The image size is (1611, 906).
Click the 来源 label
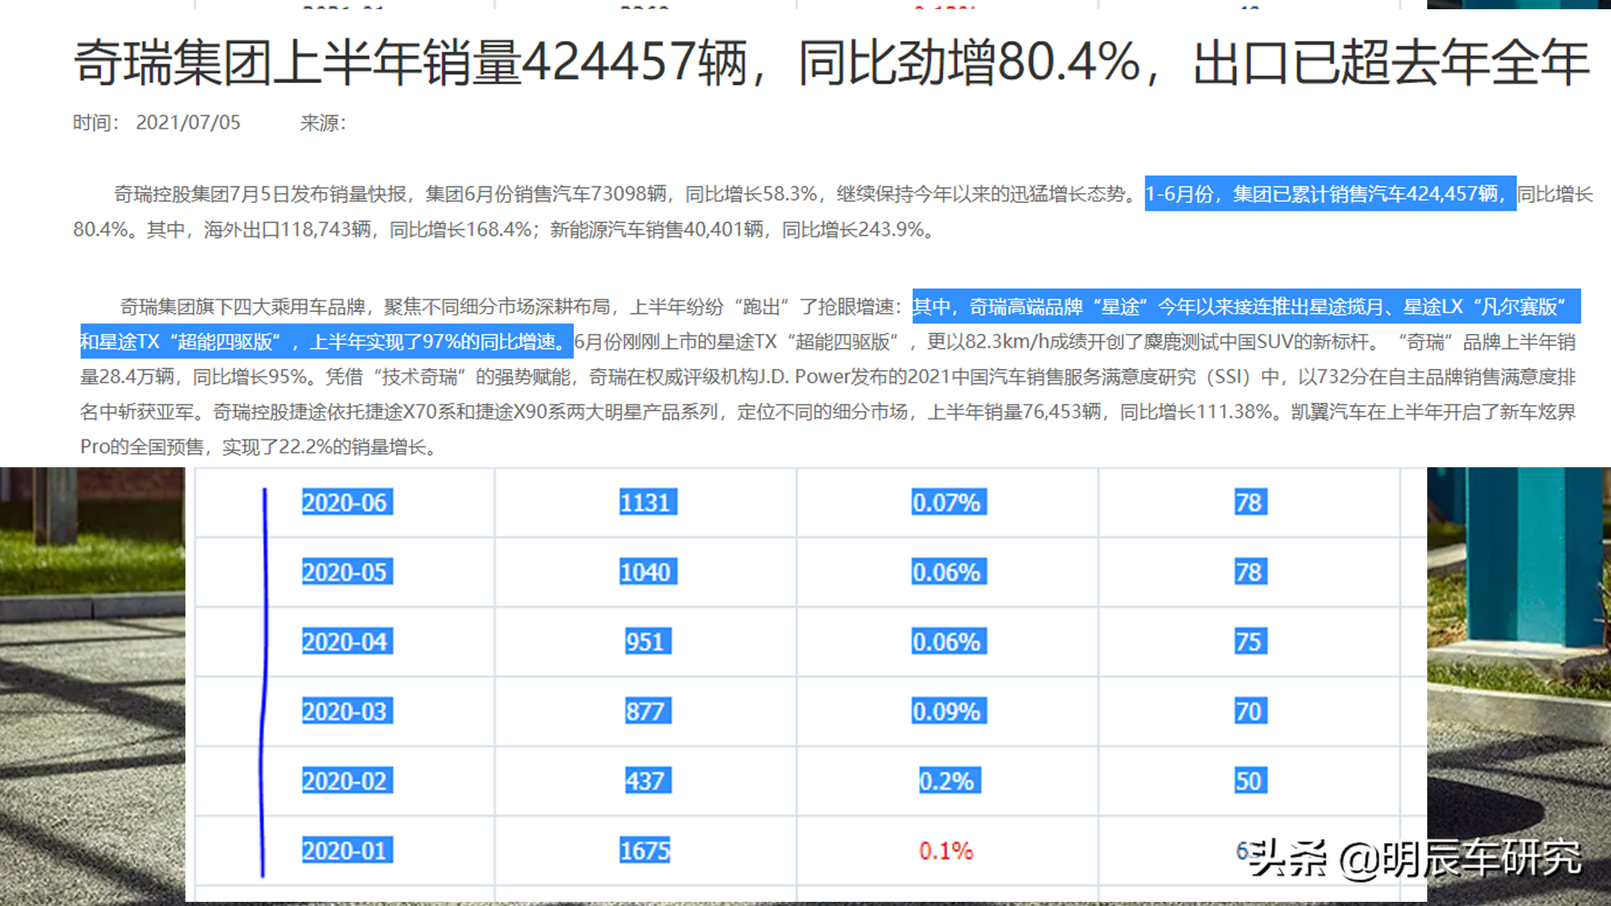tap(323, 122)
